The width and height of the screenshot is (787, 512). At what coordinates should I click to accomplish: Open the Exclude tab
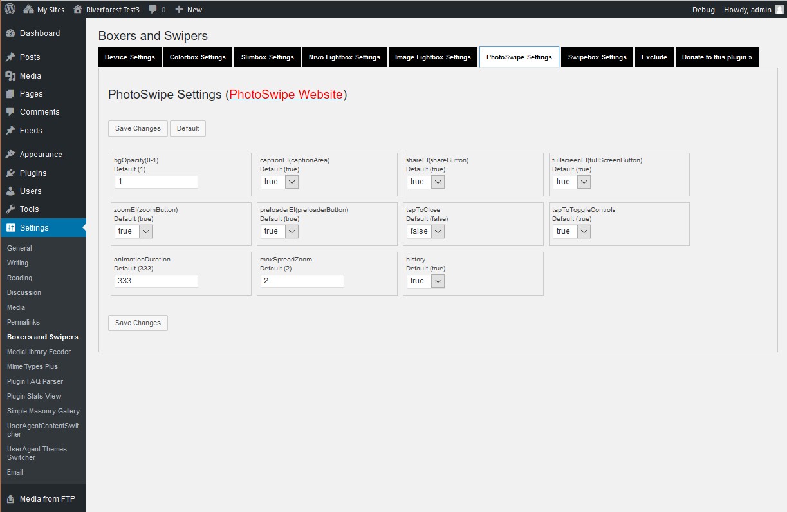[654, 57]
